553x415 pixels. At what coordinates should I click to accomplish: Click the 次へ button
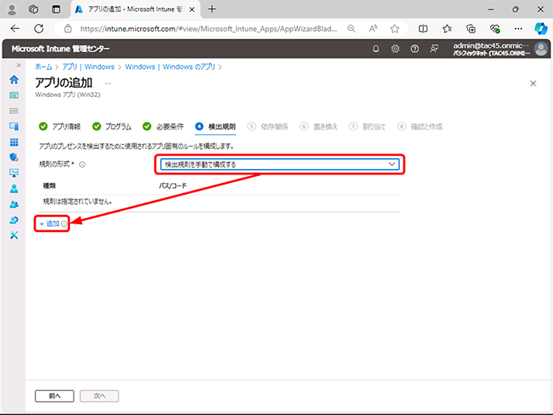click(99, 396)
